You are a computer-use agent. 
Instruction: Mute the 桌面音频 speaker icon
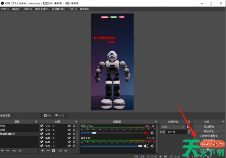click(146, 146)
